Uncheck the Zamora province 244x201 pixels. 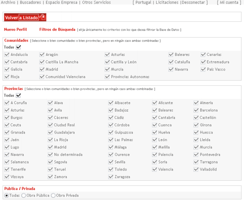(50, 177)
